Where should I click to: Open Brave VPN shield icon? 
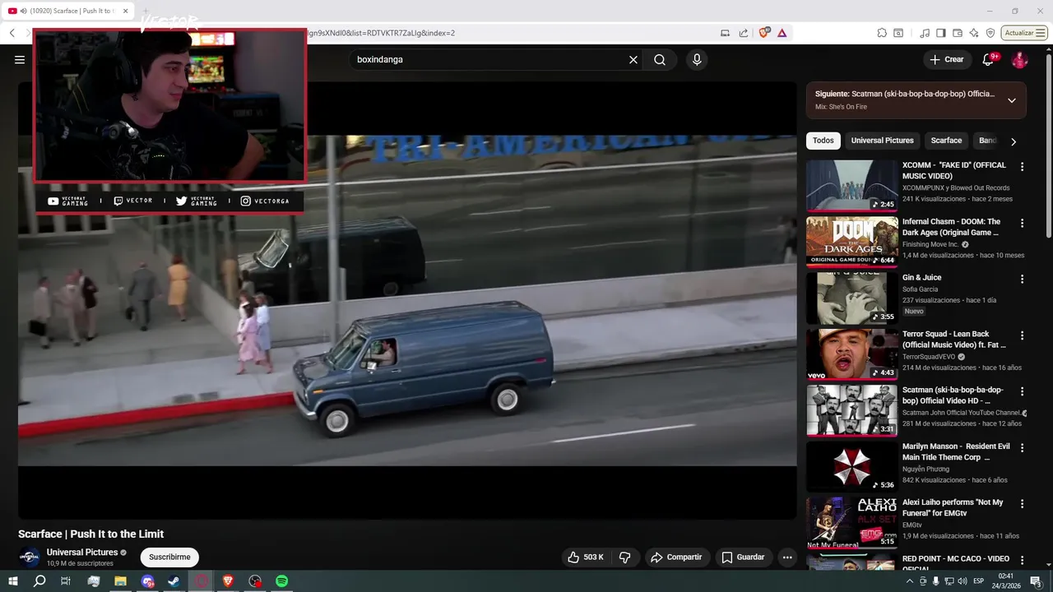[x=990, y=33]
